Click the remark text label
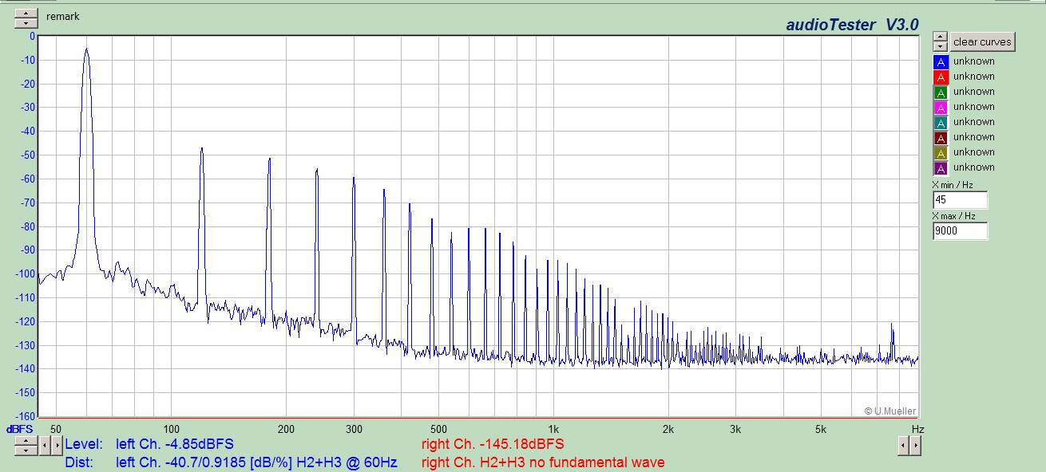 (x=62, y=16)
